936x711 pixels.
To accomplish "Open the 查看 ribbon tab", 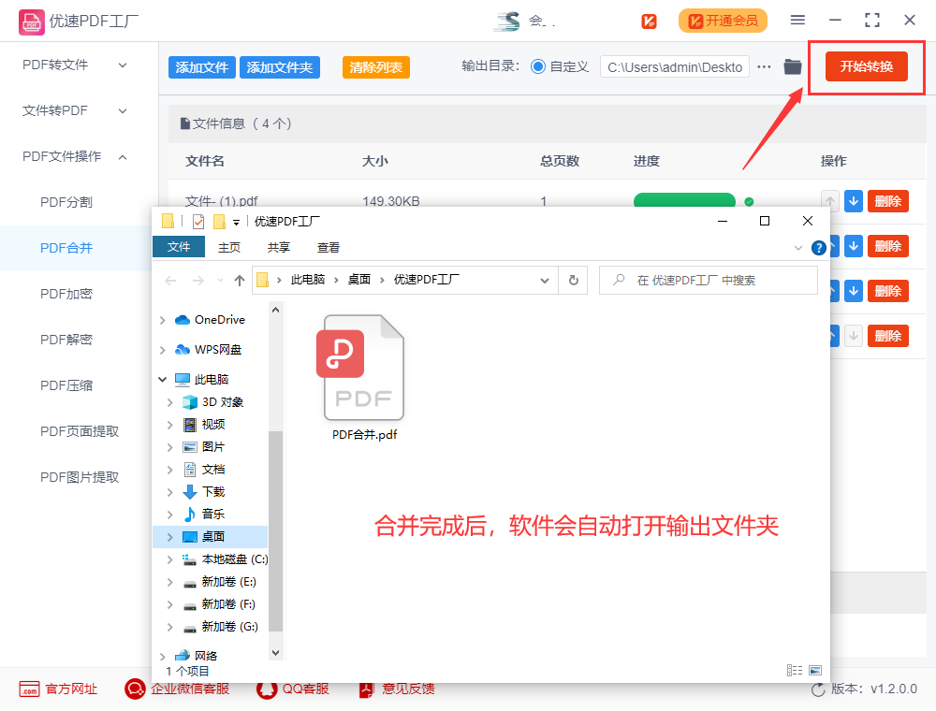I will (329, 248).
